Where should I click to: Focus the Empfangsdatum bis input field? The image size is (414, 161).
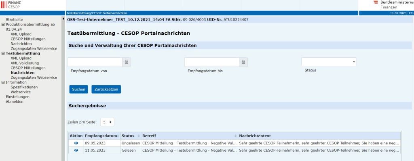(x=212, y=62)
